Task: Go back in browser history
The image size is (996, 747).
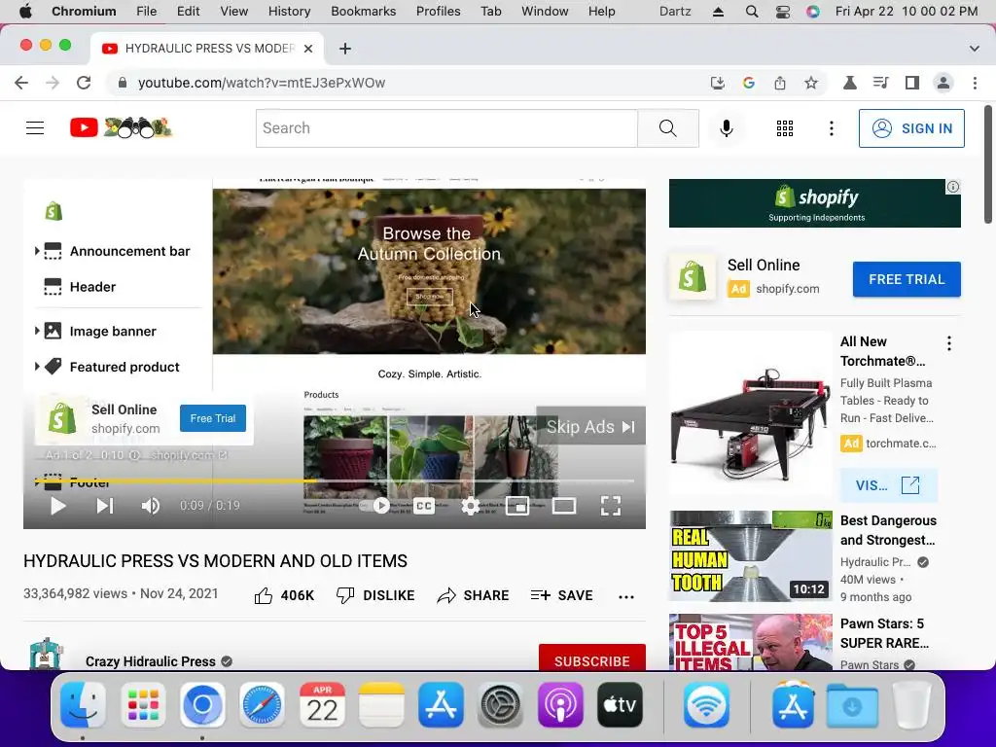Action: point(21,83)
